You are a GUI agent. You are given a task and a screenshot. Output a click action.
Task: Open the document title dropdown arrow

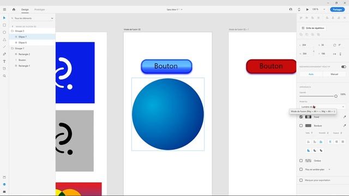pos(182,10)
